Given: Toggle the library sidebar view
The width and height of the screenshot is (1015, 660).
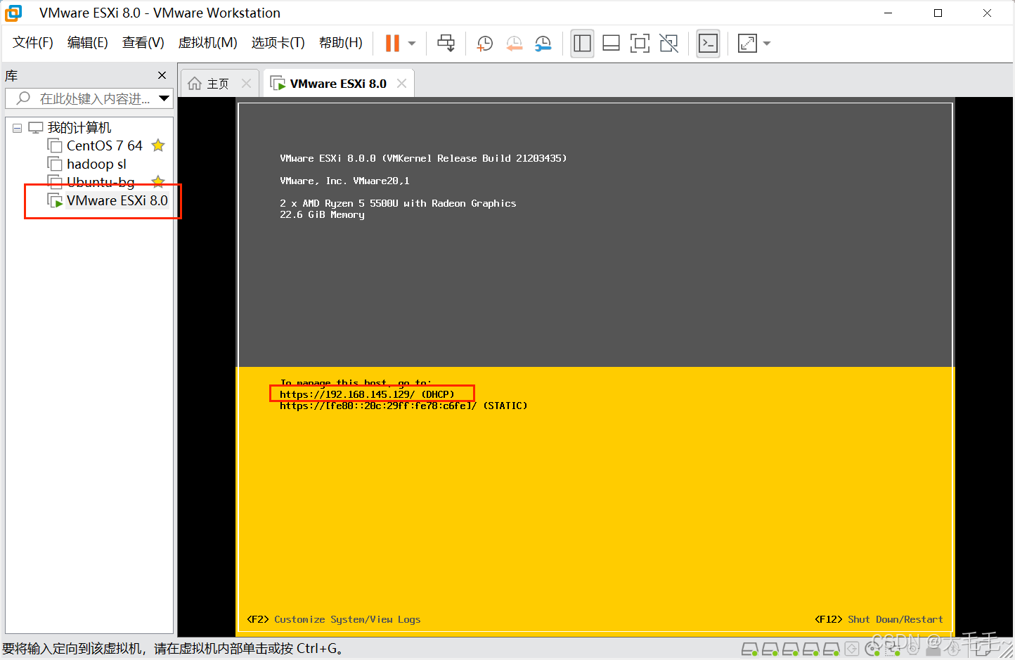Looking at the screenshot, I should click(x=582, y=44).
